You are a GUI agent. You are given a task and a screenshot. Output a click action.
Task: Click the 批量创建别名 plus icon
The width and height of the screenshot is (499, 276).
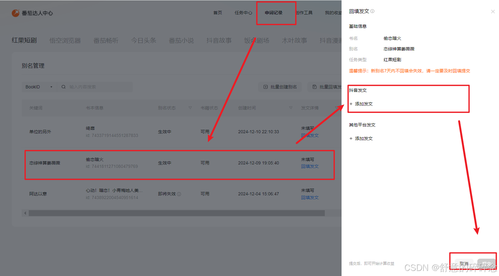(265, 87)
